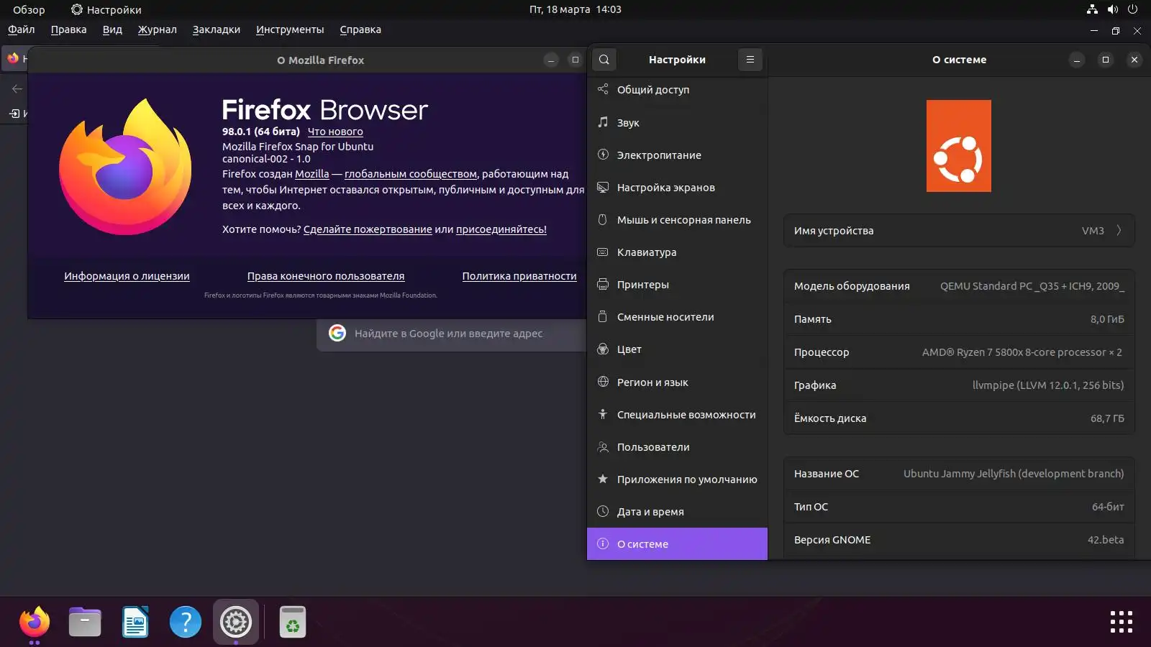This screenshot has width=1151, height=647.
Task: Click the hardware model value QEMU Standard PC
Action: 1032,286
